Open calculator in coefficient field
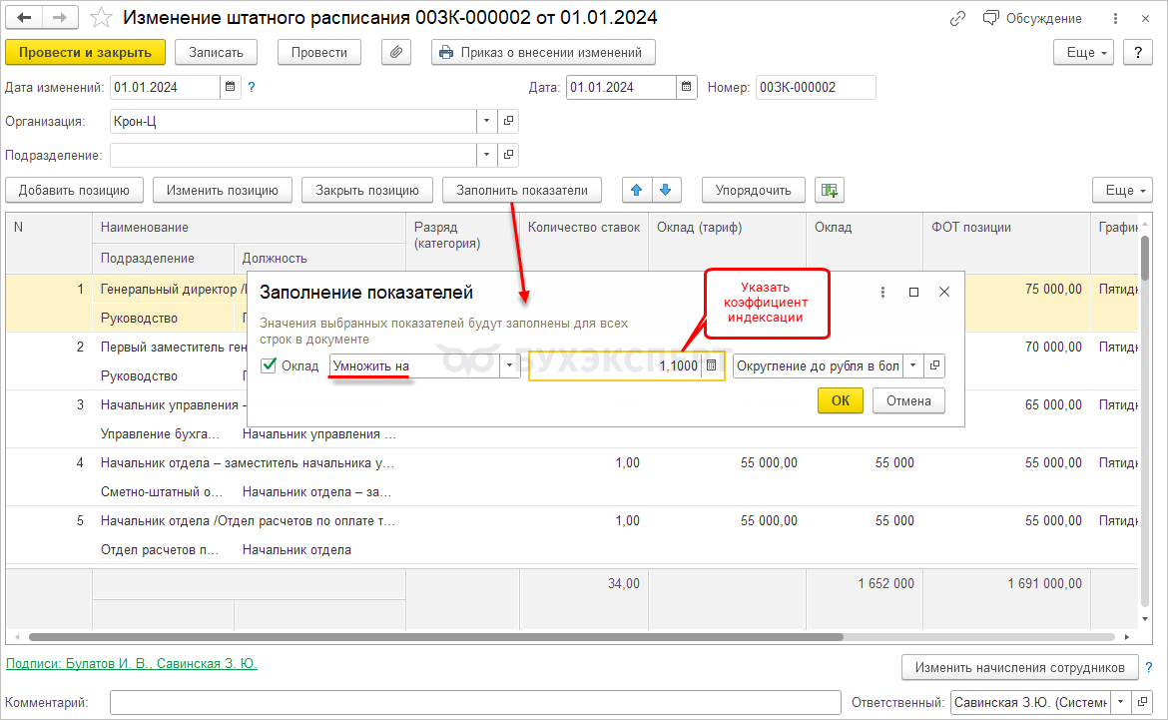This screenshot has height=720, width=1168. click(712, 366)
